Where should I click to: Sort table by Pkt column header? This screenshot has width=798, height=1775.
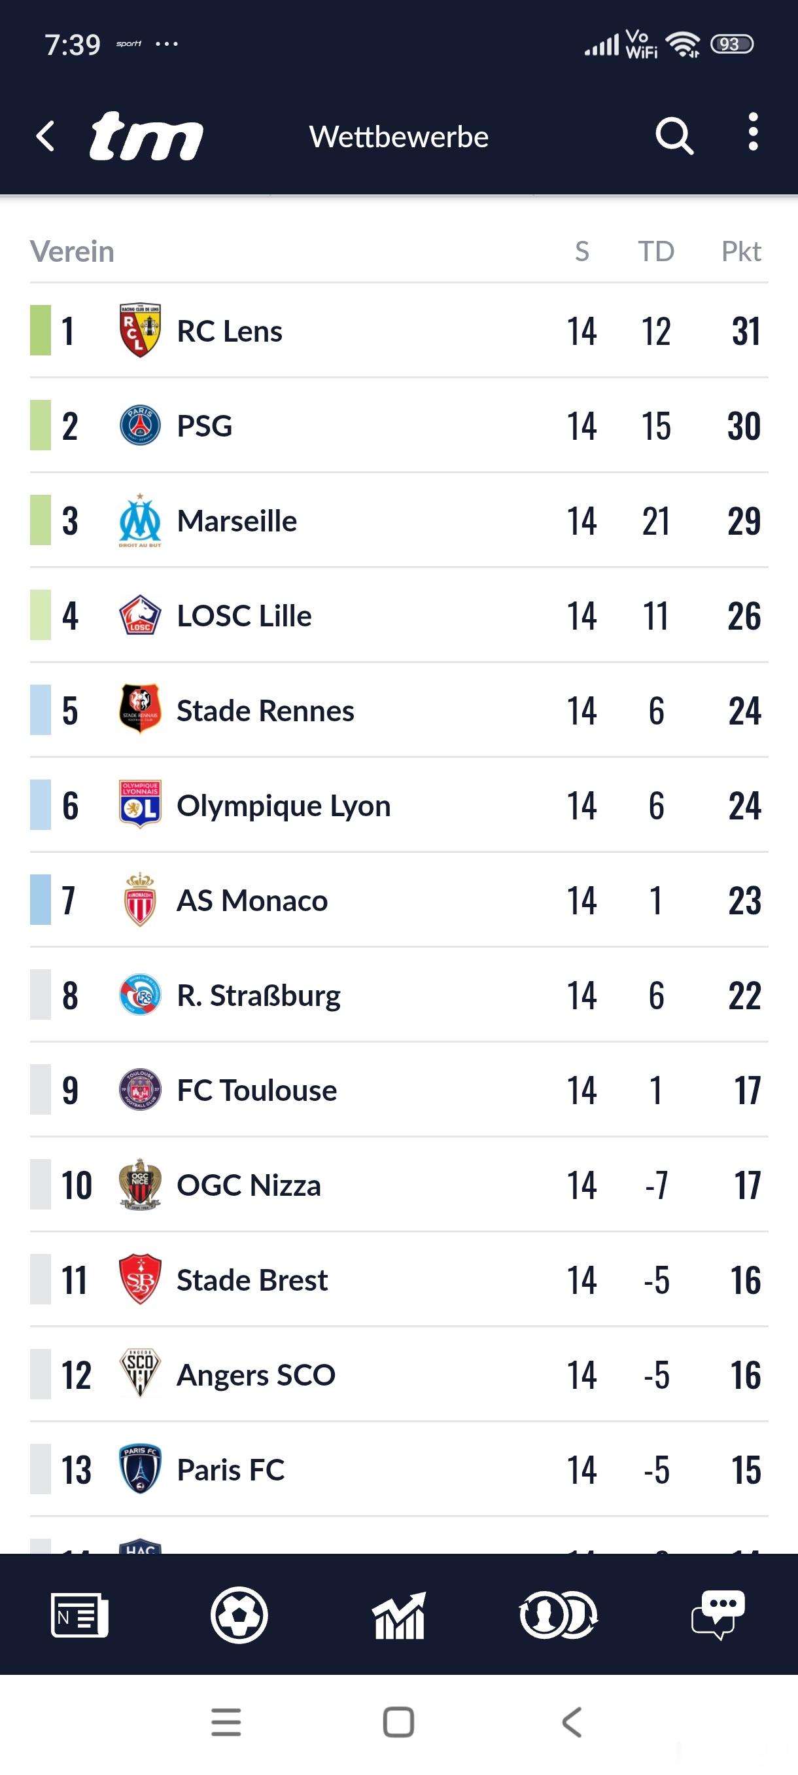point(741,251)
